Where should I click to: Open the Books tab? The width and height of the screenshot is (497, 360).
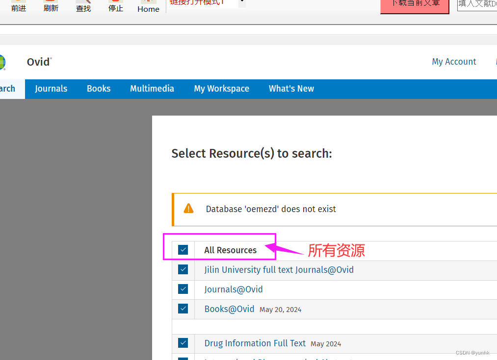pos(99,89)
